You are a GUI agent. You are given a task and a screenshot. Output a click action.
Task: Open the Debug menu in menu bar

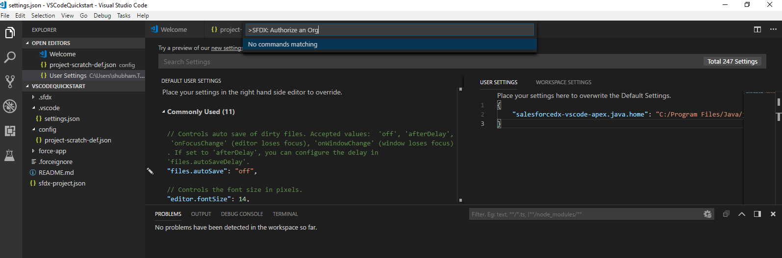(102, 16)
